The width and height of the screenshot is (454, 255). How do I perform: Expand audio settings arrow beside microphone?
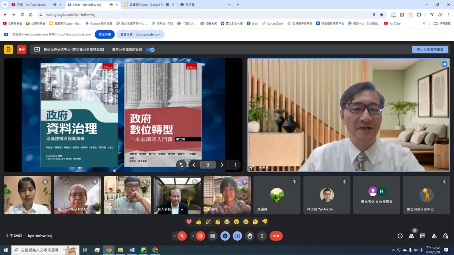click(174, 236)
